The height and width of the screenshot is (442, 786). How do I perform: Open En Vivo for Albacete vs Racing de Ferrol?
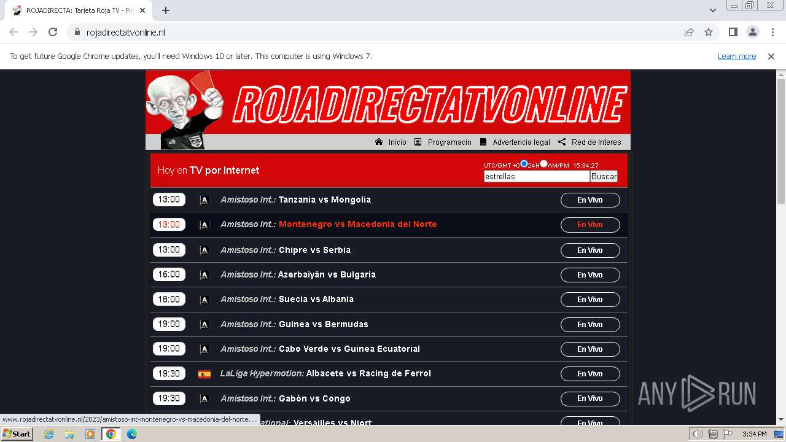(x=590, y=374)
